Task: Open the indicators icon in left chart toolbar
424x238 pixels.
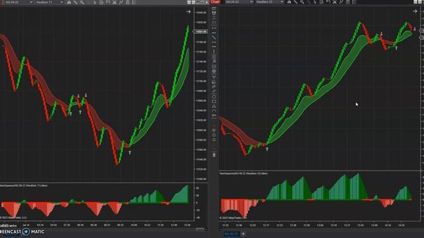Action: tap(115, 3)
